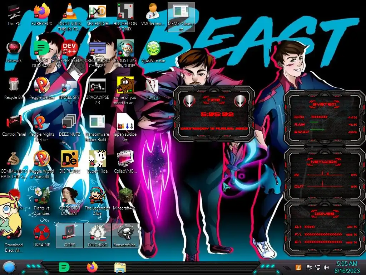Select Peggle World of Warcraft shortcut
366x275 pixels.
click(41, 165)
